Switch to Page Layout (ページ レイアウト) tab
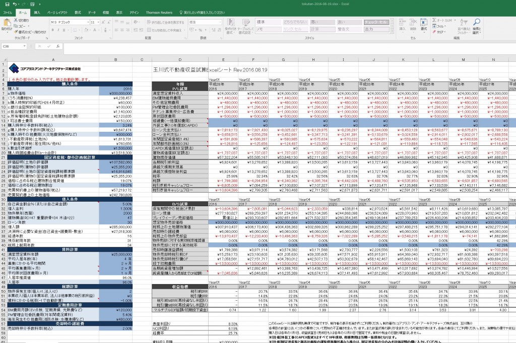The height and width of the screenshot is (343, 516). point(57,13)
